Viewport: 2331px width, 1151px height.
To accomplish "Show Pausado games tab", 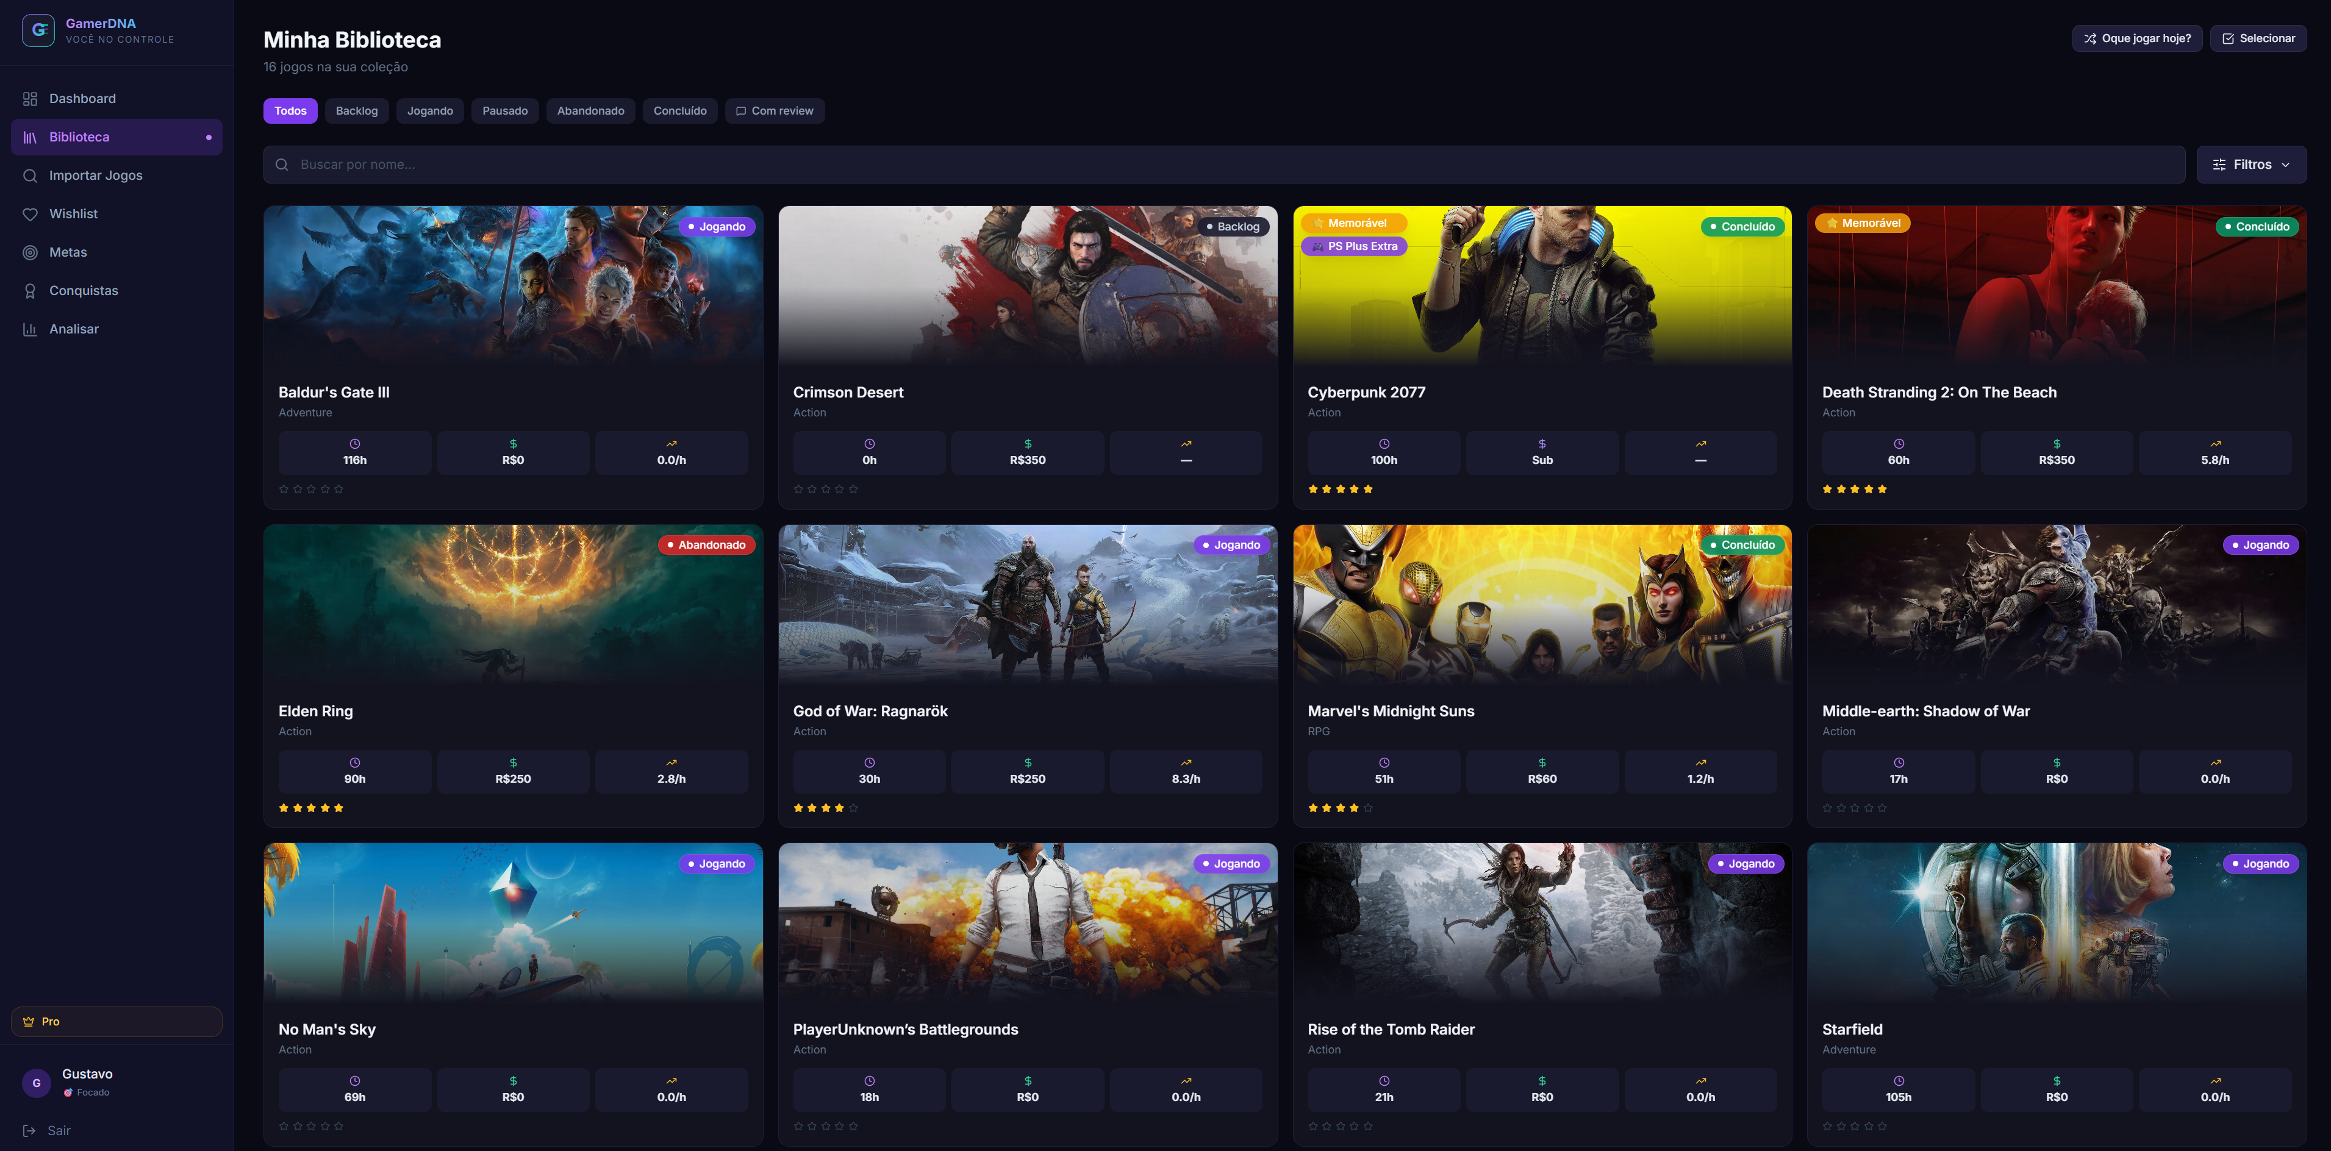I will (x=505, y=110).
